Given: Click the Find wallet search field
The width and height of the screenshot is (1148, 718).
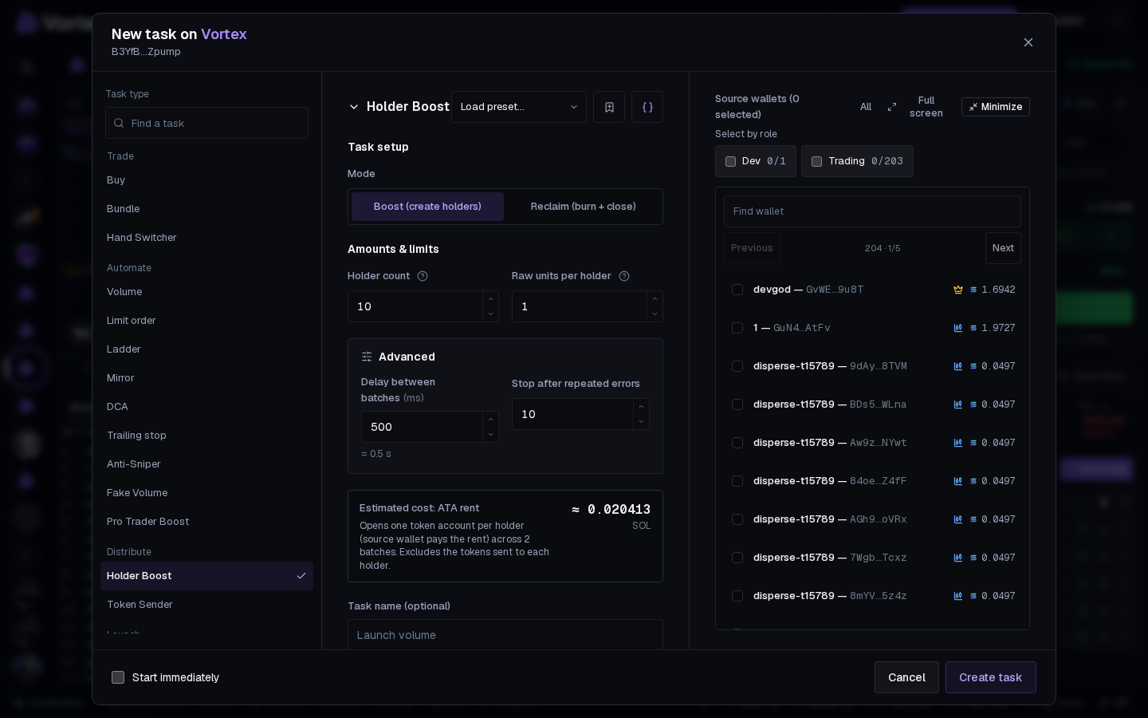Looking at the screenshot, I should point(872,211).
